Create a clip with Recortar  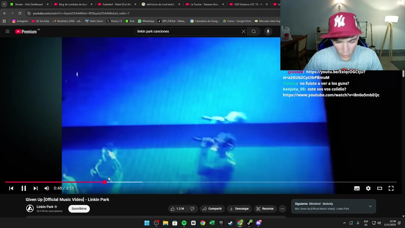click(x=265, y=209)
